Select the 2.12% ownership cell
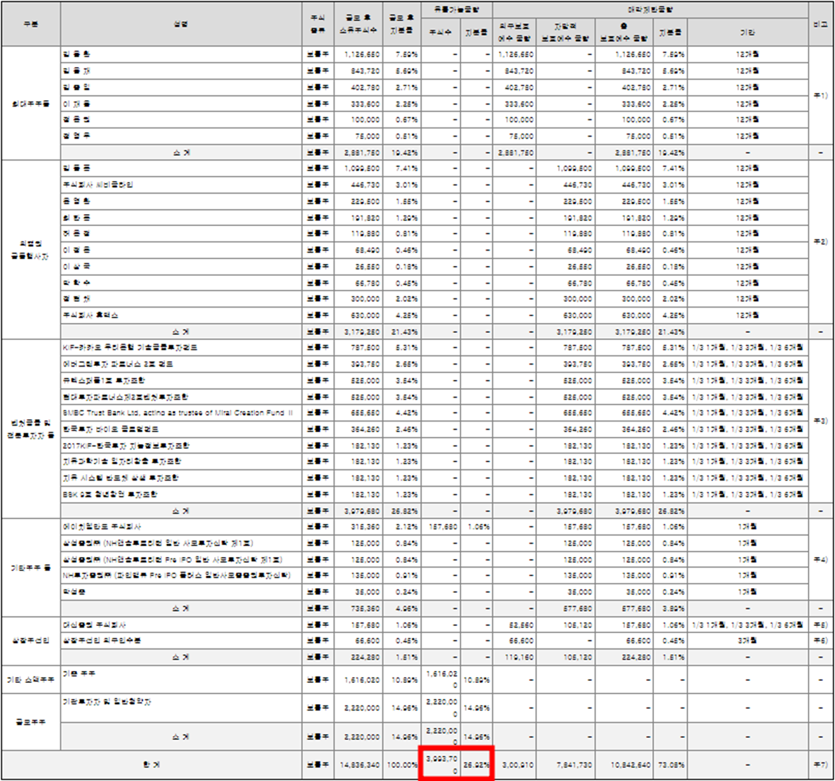835x781 pixels. pos(402,527)
